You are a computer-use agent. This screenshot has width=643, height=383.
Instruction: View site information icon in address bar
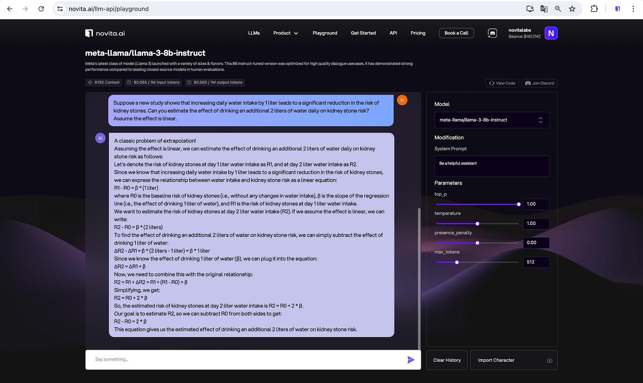click(x=60, y=9)
